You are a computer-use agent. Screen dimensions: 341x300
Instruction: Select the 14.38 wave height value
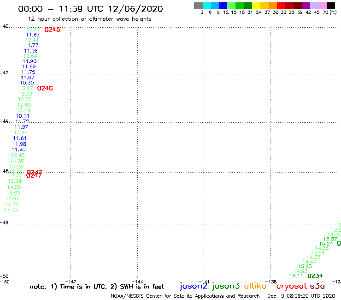[x=17, y=161]
